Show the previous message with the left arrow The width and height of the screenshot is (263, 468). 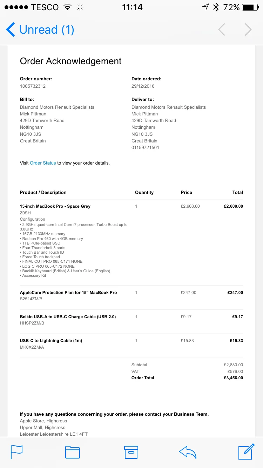point(222,30)
